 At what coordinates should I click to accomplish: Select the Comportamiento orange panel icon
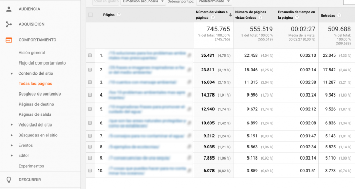(9, 40)
